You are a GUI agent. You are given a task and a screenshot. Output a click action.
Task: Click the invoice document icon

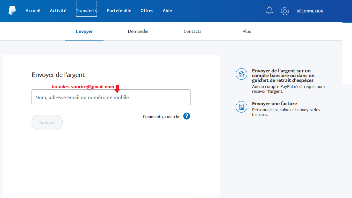coord(241,107)
